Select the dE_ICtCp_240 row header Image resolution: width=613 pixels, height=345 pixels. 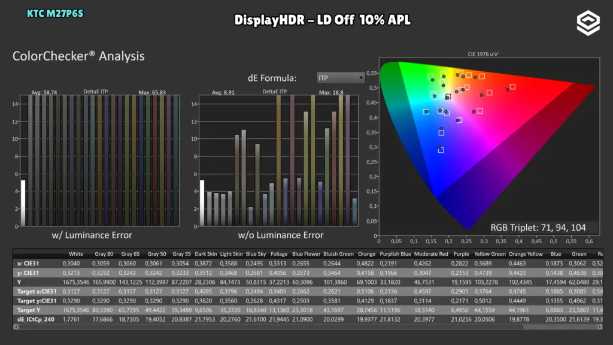pyautogui.click(x=35, y=320)
